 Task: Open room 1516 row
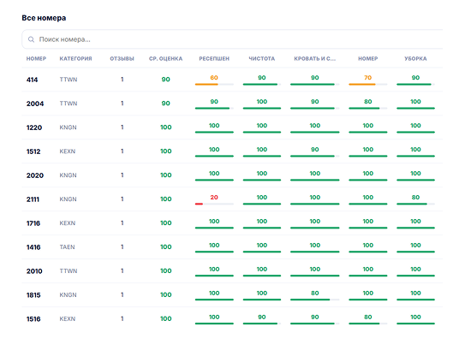coord(232,319)
